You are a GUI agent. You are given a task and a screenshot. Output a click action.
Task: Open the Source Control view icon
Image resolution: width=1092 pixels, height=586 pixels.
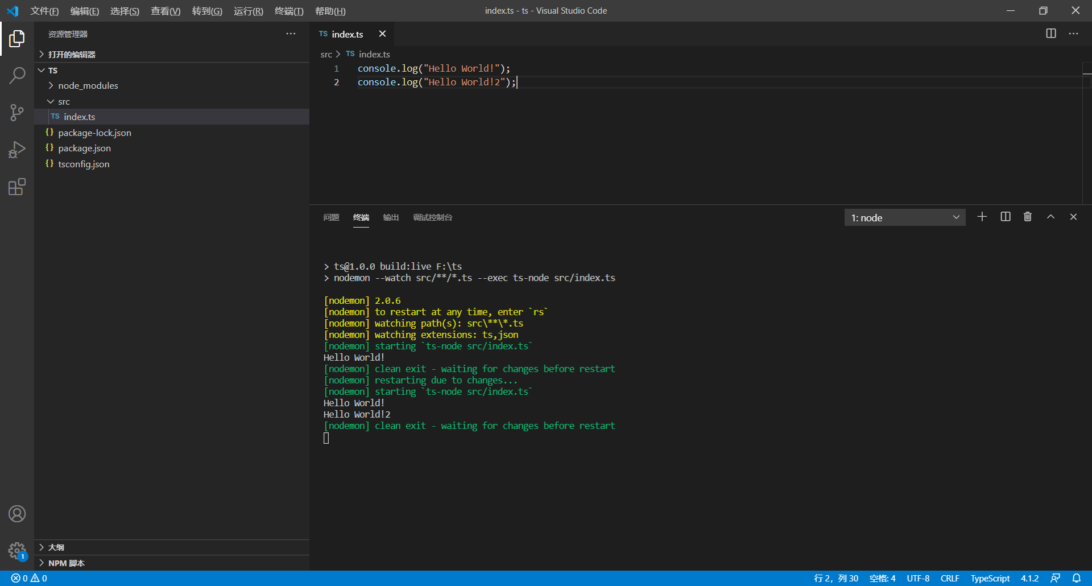17,113
